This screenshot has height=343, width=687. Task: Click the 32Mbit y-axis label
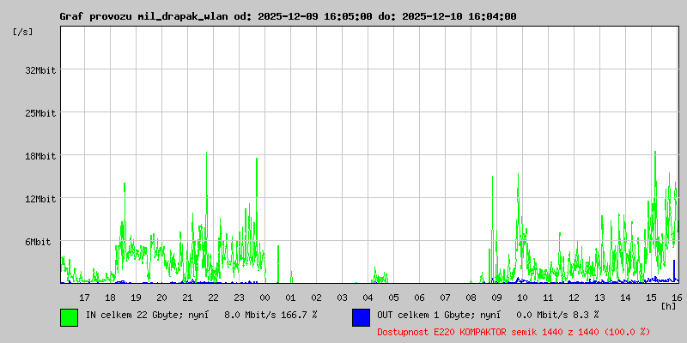coord(40,70)
